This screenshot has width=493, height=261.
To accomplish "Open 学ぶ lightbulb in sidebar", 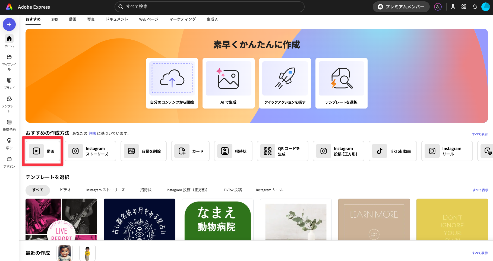I will click(x=9, y=144).
